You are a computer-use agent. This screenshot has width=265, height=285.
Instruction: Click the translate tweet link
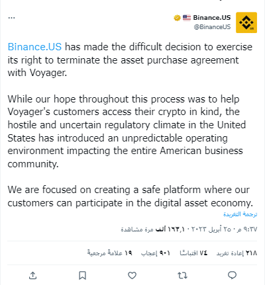coord(240,214)
